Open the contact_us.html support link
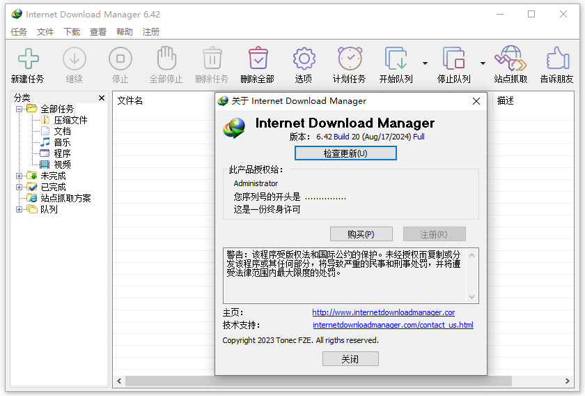The image size is (585, 396). [x=393, y=325]
